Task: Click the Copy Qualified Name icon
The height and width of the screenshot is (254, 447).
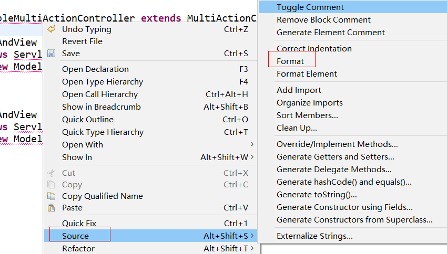Action: click(52, 196)
